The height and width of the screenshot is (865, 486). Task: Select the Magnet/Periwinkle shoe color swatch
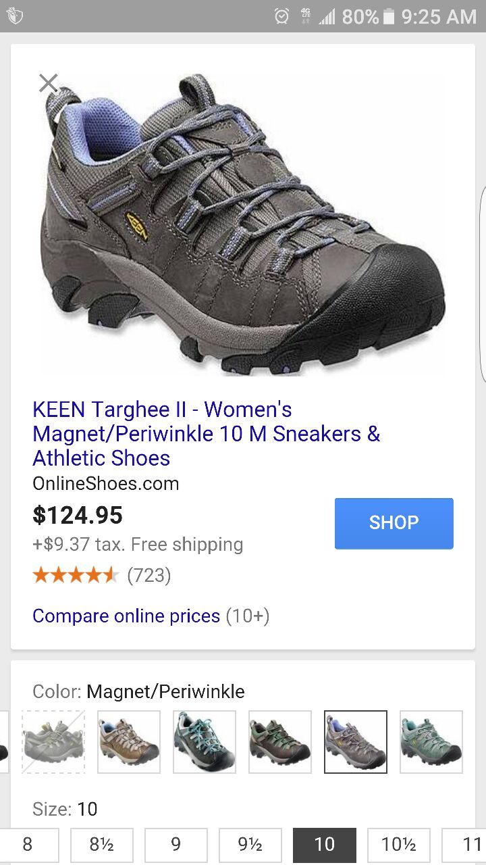[x=356, y=742]
